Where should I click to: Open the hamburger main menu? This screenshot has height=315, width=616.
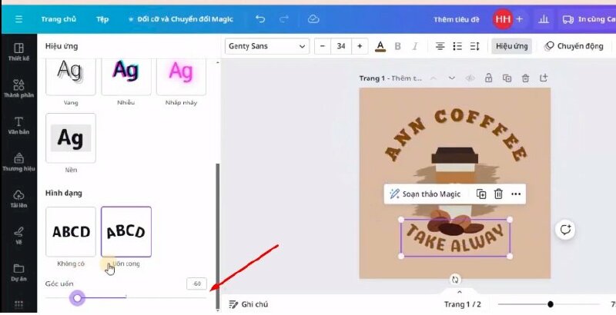coord(17,18)
